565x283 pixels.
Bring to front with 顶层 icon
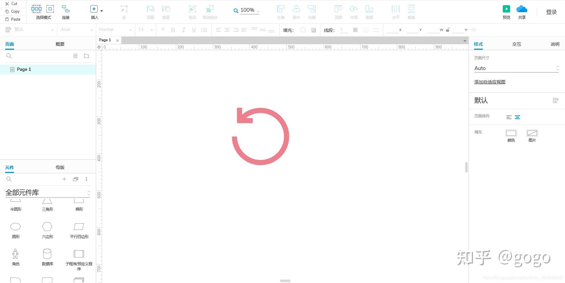click(150, 9)
